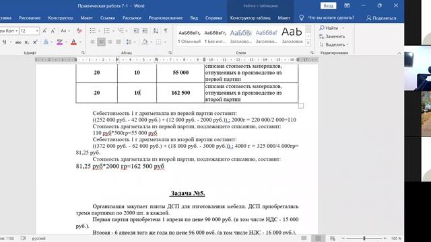Collapse the ribbon with the chevron
Image resolution: width=431 pixels, height=242 pixels.
coord(399,53)
